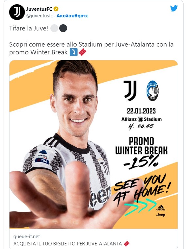Click the gold verified badge

[56, 9]
